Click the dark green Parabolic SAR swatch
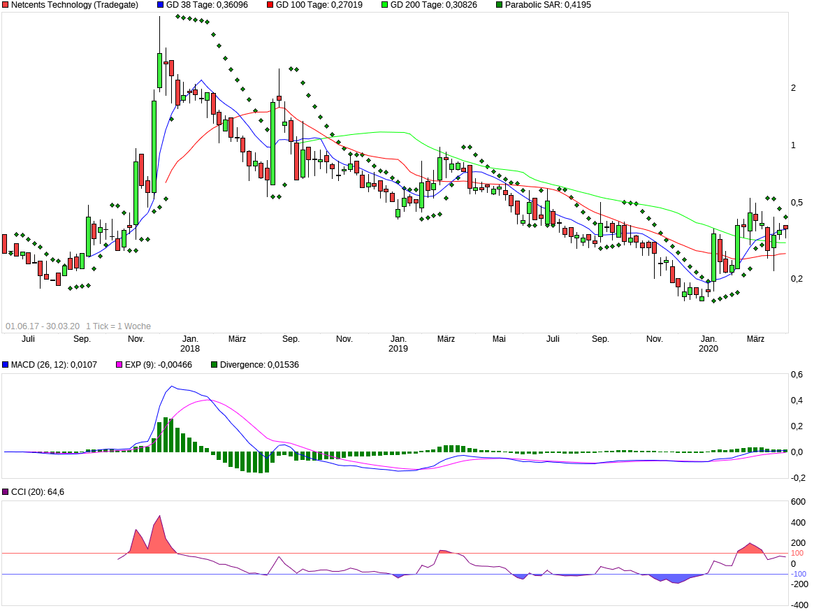Viewport: 821px width, 613px height. pos(500,5)
